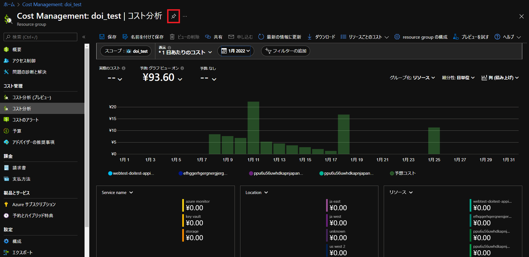Viewport: 529px width, 257px height.
Task: Click the chart bar at 1月 25
Action: point(434,141)
